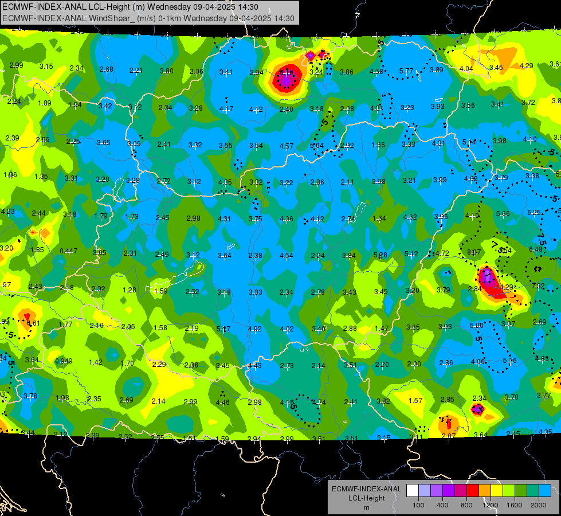The image size is (561, 516).
Task: Click the ECMWF-INDEX-ANAL text in the legend
Action: point(366,489)
